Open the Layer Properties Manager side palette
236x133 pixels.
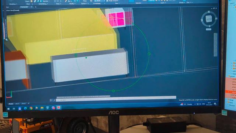(6, 30)
